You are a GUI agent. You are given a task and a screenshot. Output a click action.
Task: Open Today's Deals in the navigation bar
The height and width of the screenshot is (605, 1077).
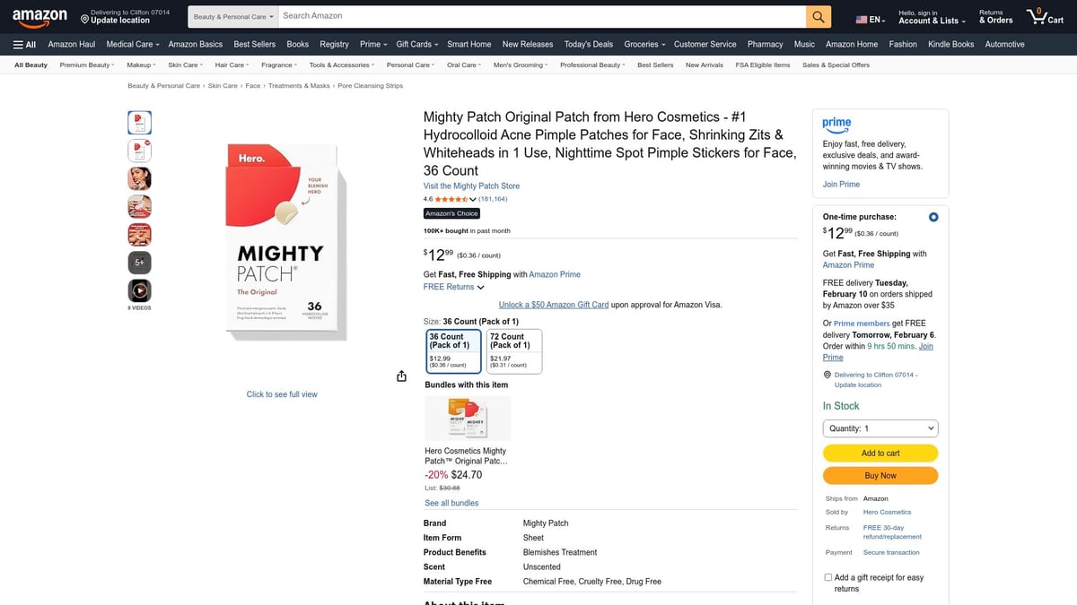588,43
